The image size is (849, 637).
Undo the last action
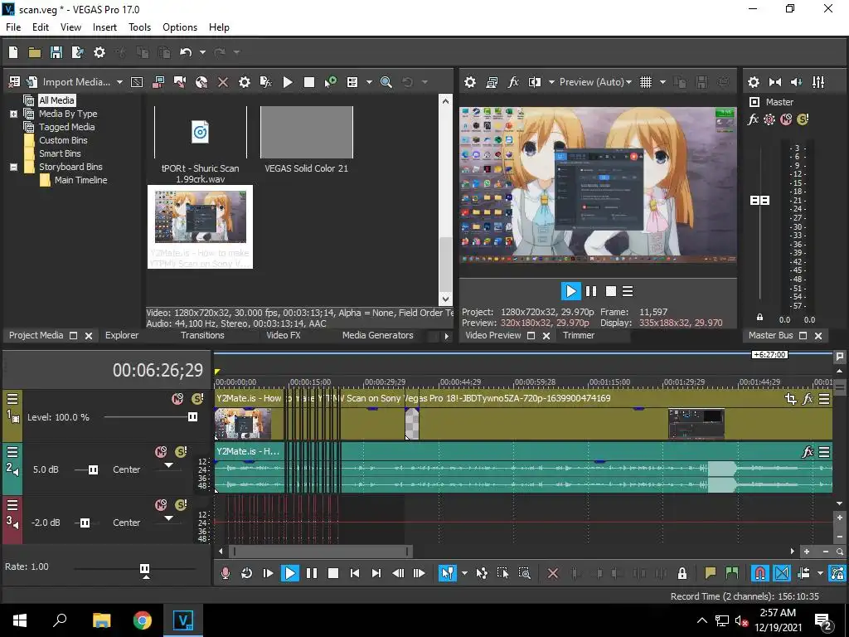point(186,52)
